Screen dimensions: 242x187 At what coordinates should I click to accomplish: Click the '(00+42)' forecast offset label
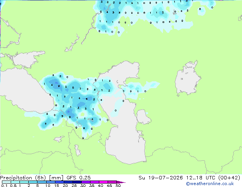point(229,178)
